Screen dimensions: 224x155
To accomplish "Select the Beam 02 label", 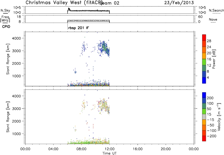I will (x=109, y=3).
